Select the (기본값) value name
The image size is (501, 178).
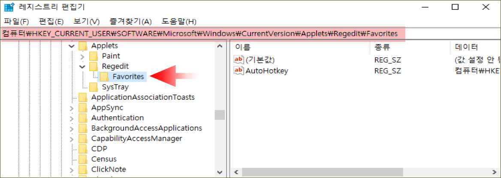pyautogui.click(x=260, y=59)
